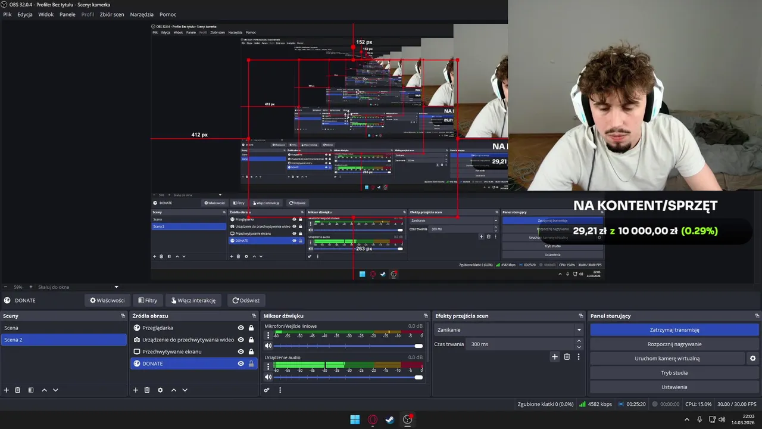Hide Urządzenie do przechwytywania wideo source
Screen dimensions: 762x429
[x=241, y=340]
